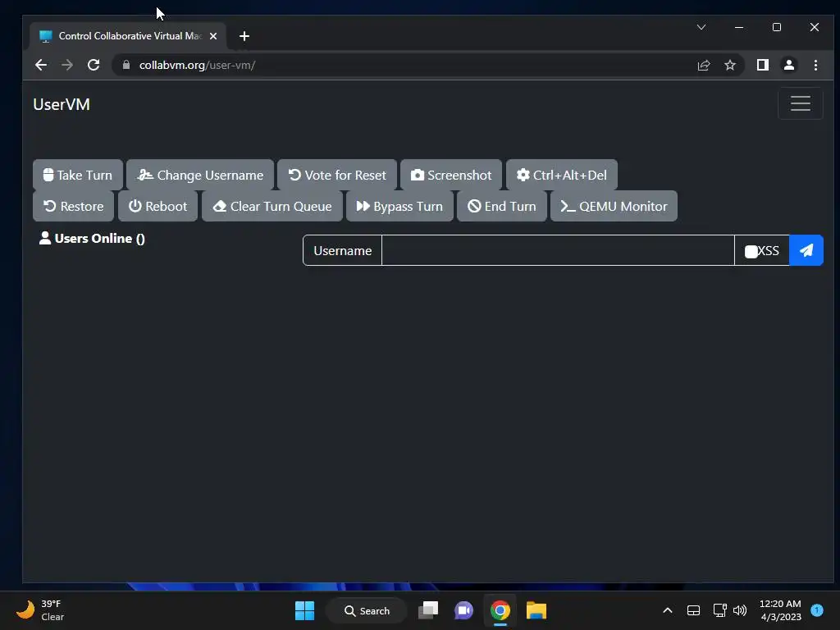Open the weather widget

[40, 610]
